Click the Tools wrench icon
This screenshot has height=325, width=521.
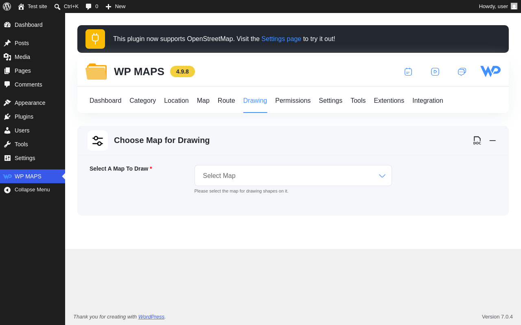7,144
